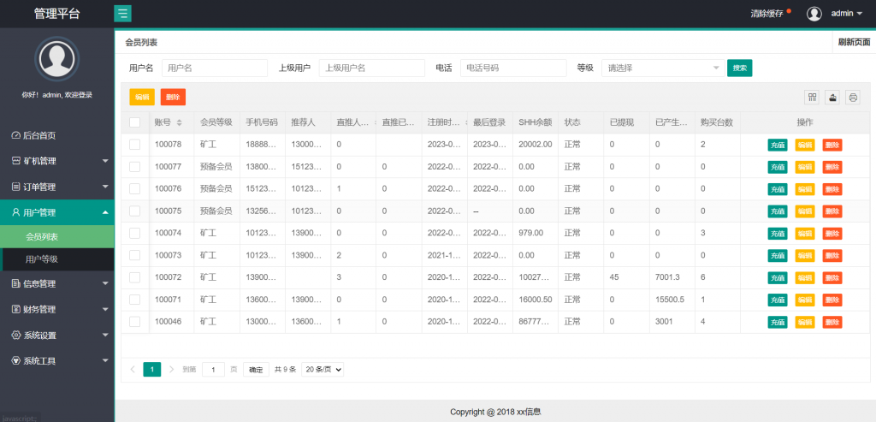The image size is (876, 422).
Task: Click 编辑 for account 100071
Action: tap(805, 300)
